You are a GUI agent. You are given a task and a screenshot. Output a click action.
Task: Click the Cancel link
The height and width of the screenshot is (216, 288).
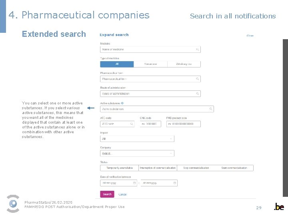[x=122, y=194]
